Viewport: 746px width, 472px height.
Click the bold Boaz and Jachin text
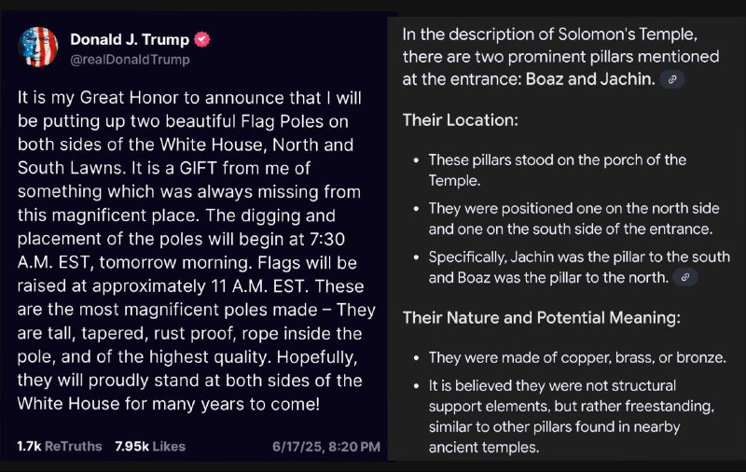[x=590, y=79]
